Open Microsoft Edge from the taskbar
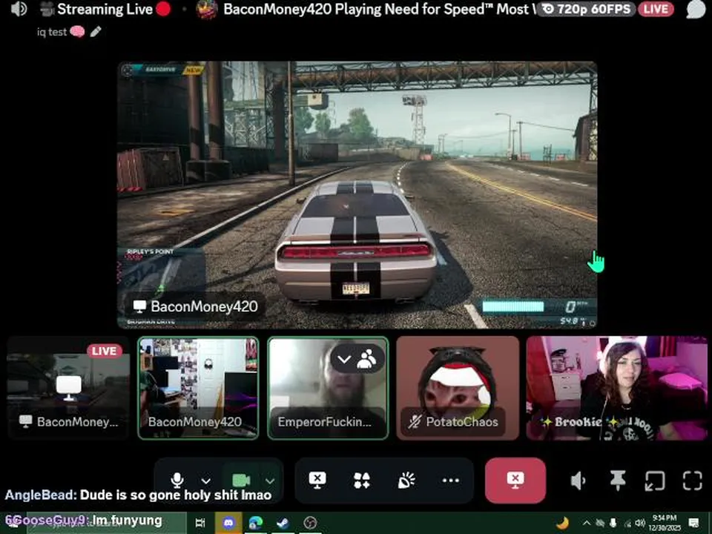 [256, 523]
